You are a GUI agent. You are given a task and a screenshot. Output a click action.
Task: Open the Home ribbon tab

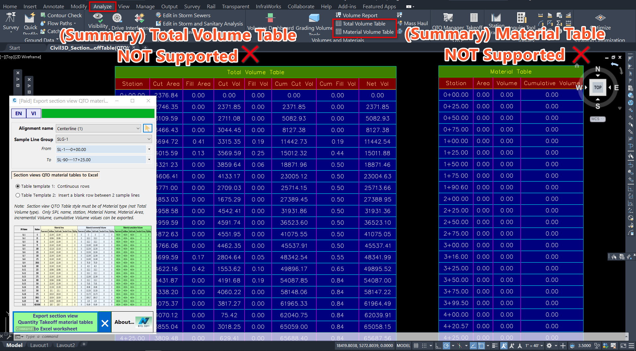tap(10, 6)
